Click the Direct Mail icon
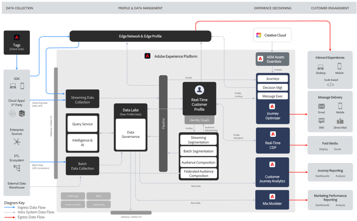Screen dimensions: 357x221 coord(340,121)
